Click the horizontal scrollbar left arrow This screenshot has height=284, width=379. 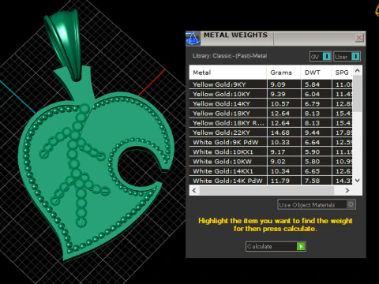194,190
